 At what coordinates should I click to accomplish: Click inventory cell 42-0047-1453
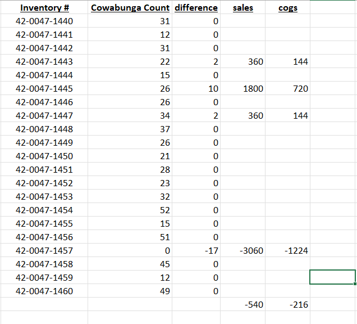pyautogui.click(x=44, y=196)
